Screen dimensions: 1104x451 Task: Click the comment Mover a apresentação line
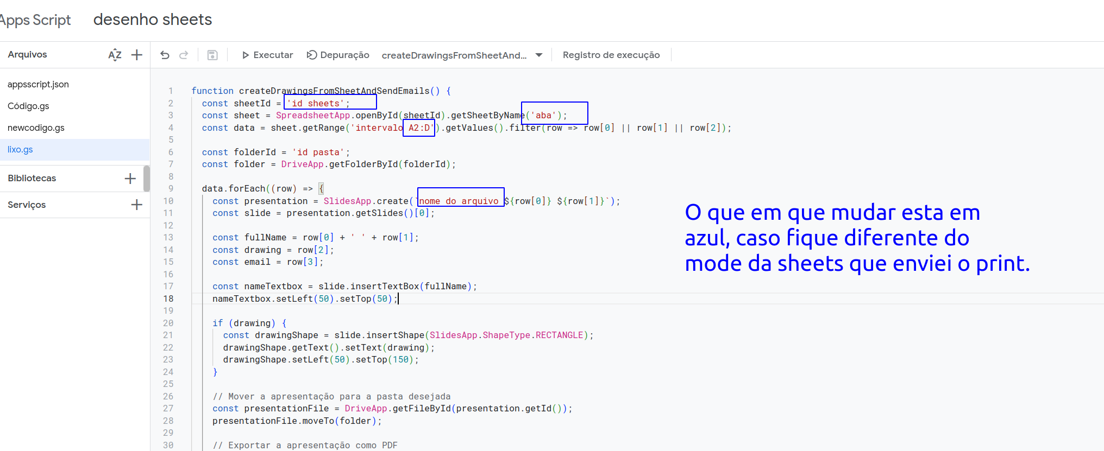(x=331, y=396)
